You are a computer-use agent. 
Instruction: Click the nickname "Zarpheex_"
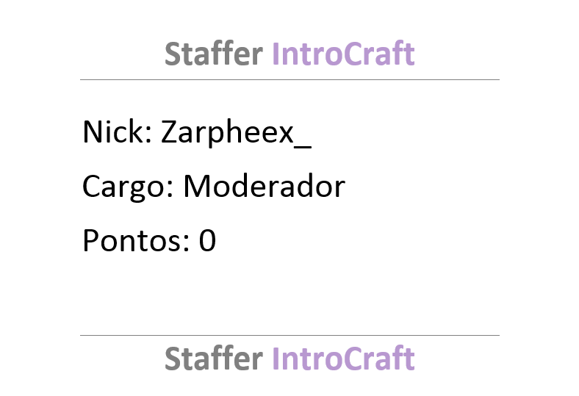tap(237, 134)
